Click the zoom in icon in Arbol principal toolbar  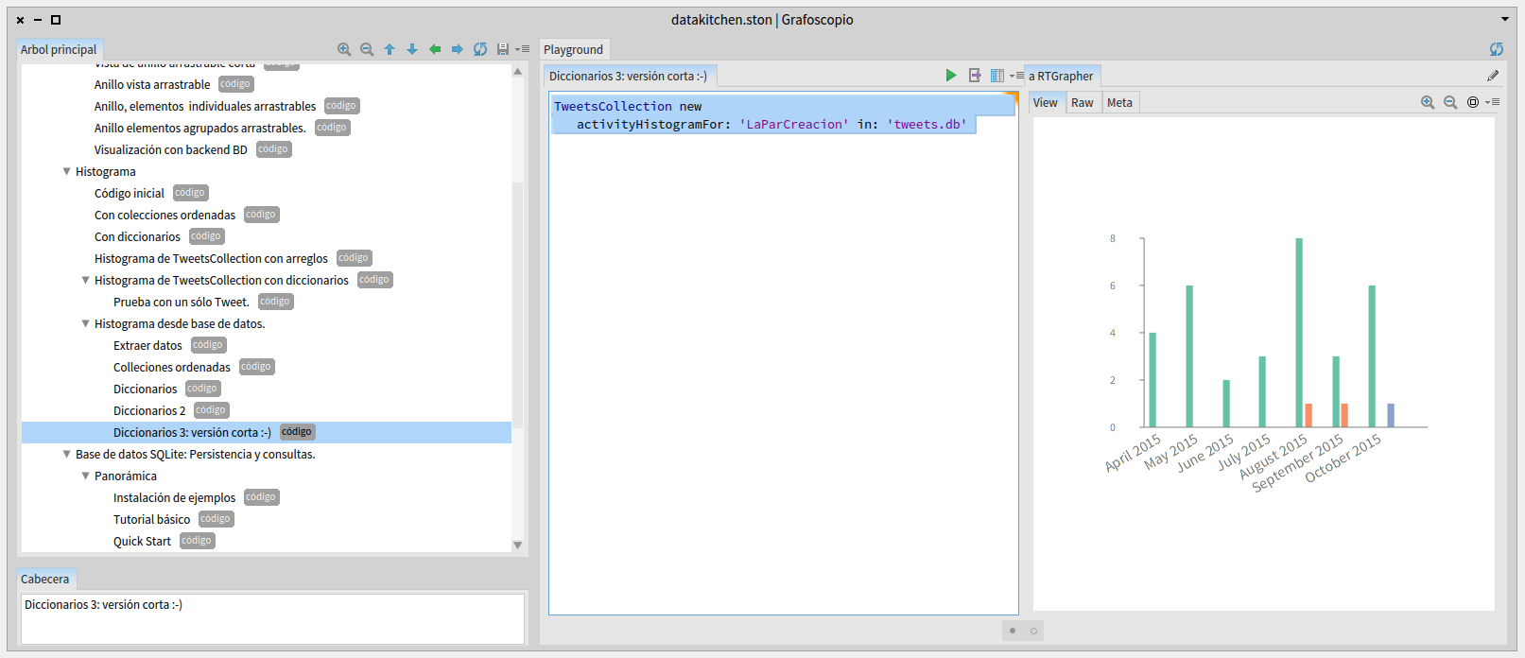point(344,49)
